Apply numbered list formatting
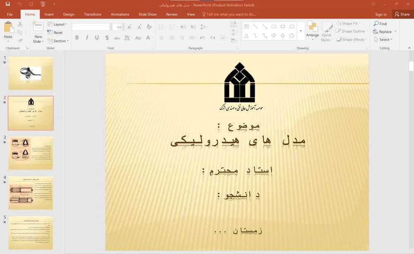The width and height of the screenshot is (414, 254). click(x=172, y=27)
